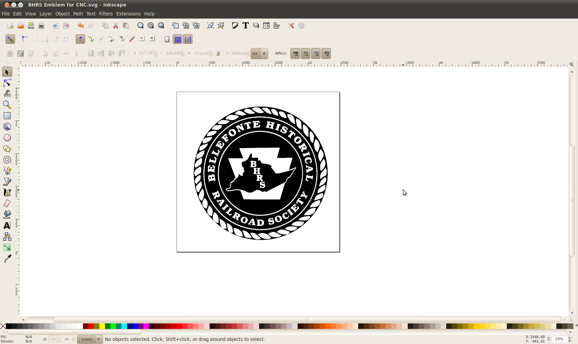The image size is (578, 344).
Task: Toggle snap to page border
Action: coord(167,39)
